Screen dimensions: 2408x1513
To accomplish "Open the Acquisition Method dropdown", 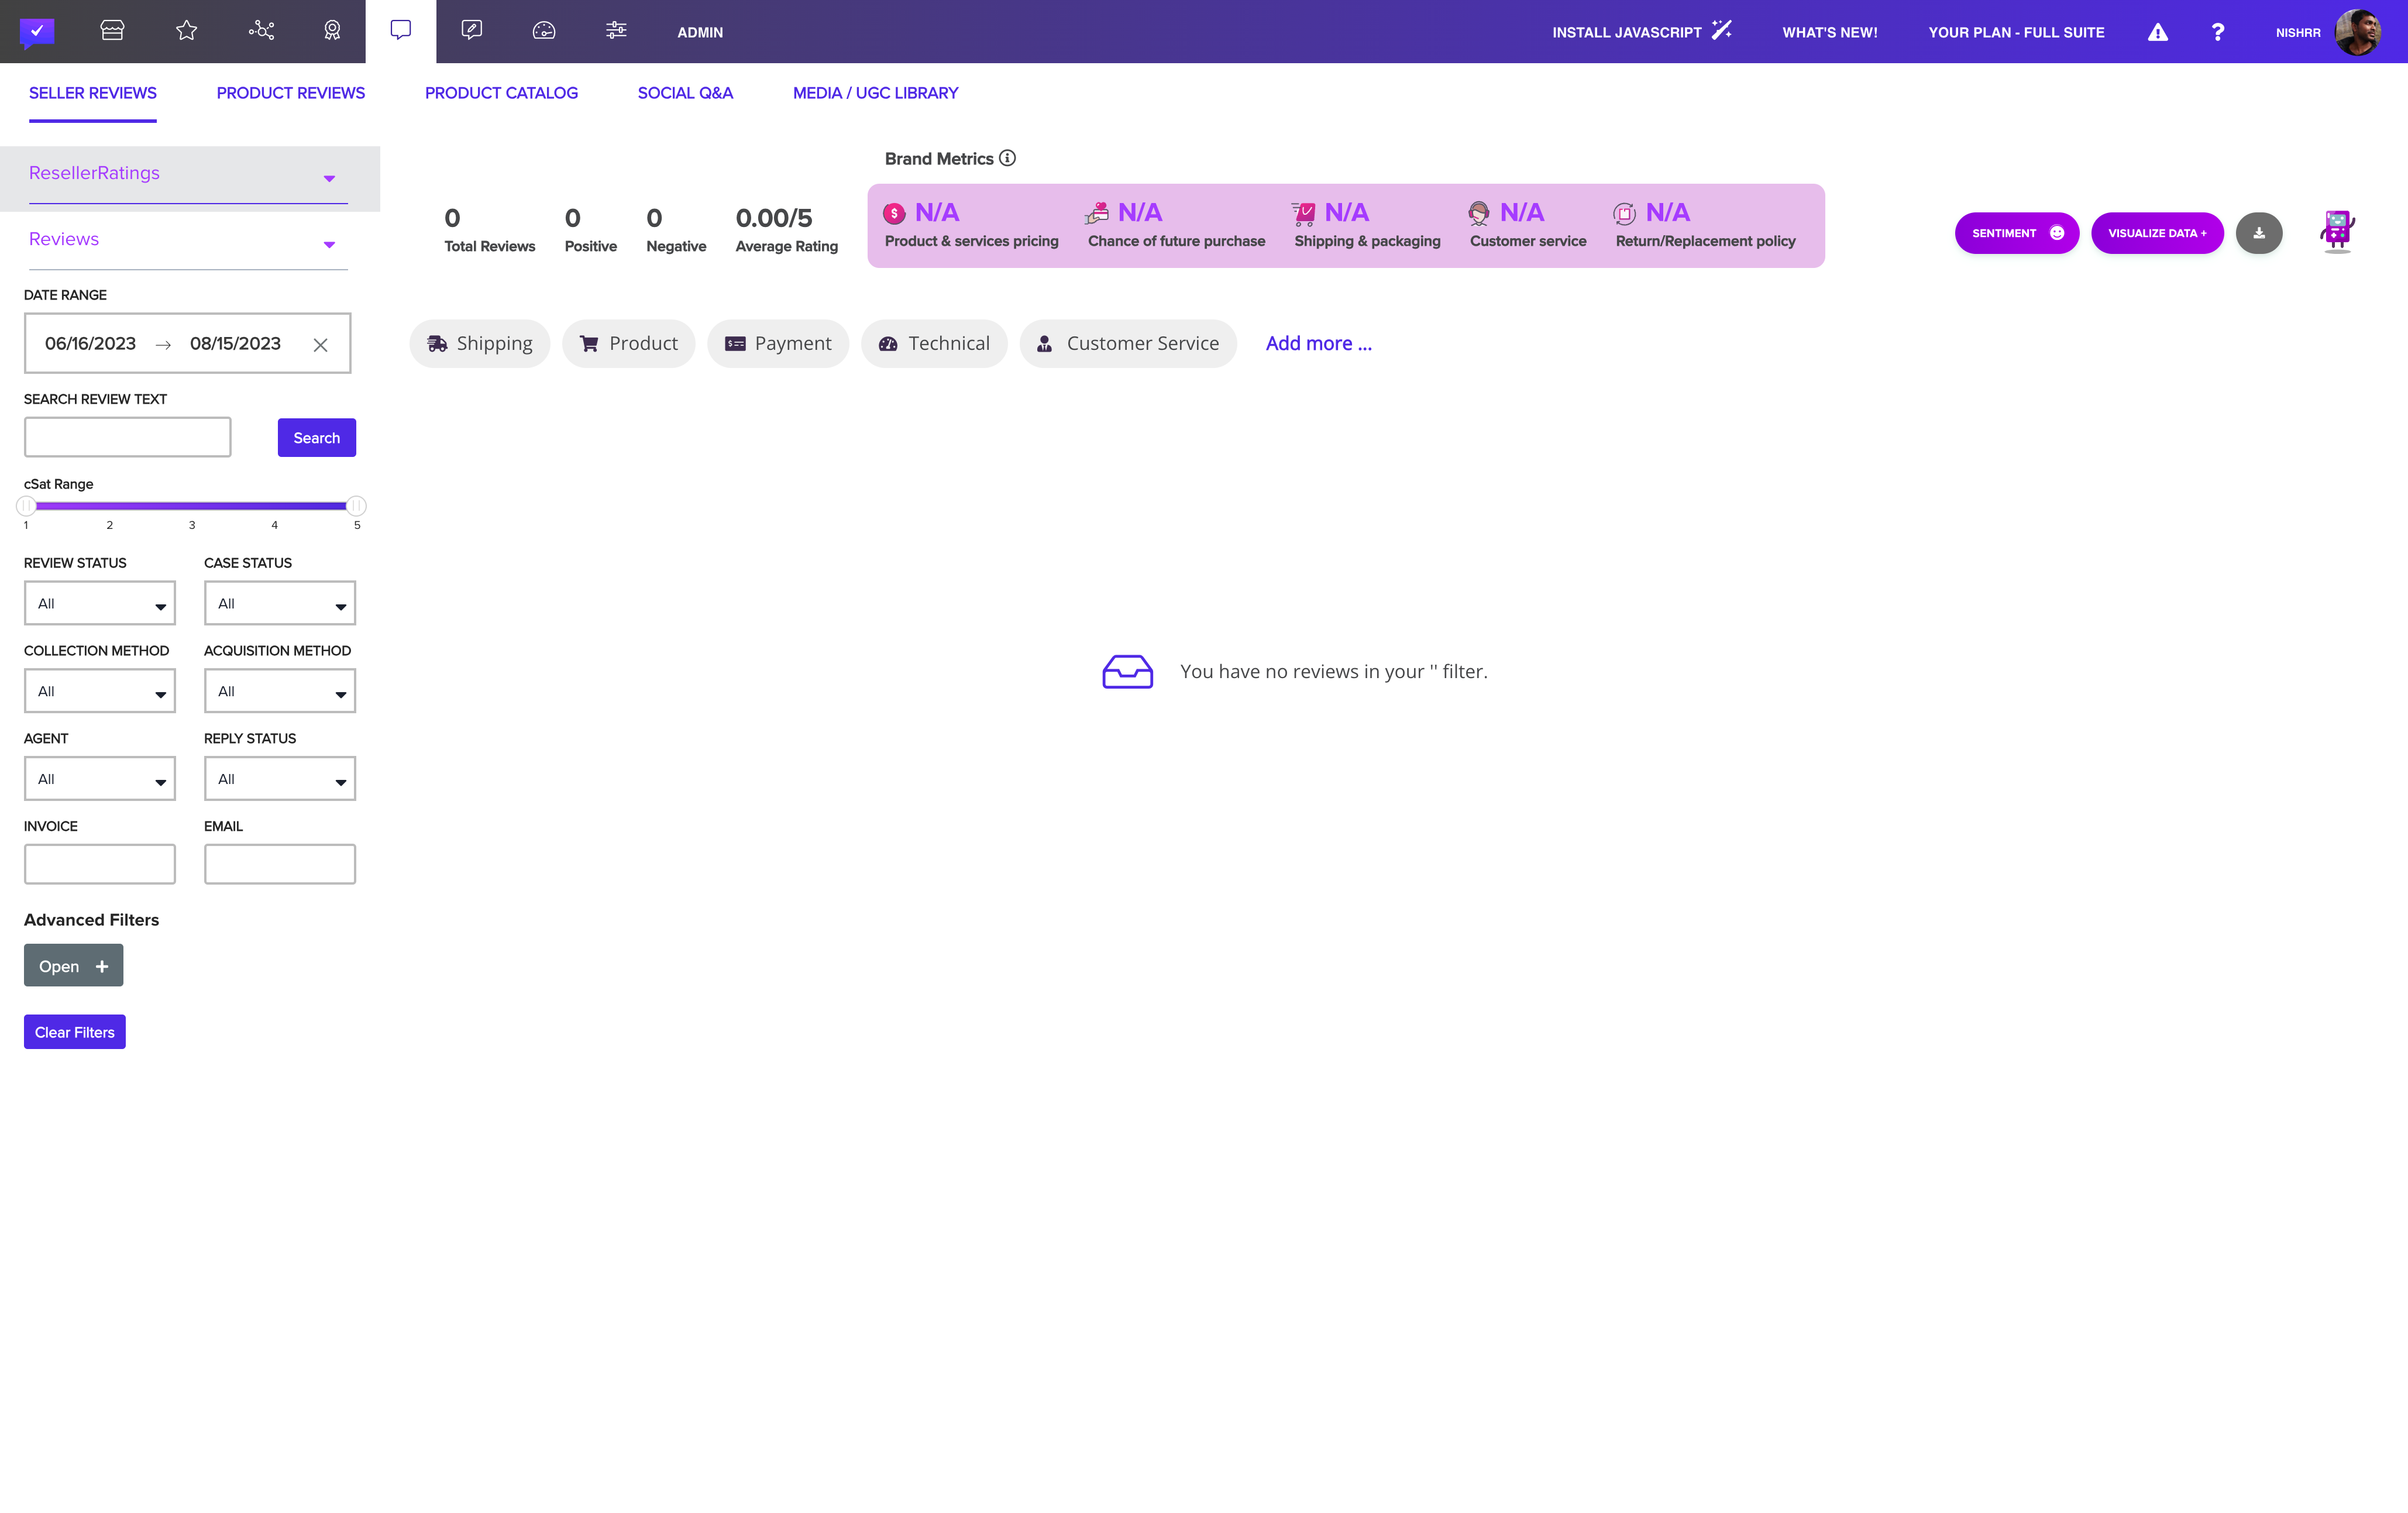I will coord(280,691).
